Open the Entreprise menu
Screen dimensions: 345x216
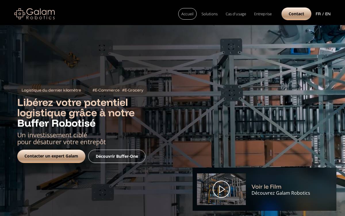[263, 14]
